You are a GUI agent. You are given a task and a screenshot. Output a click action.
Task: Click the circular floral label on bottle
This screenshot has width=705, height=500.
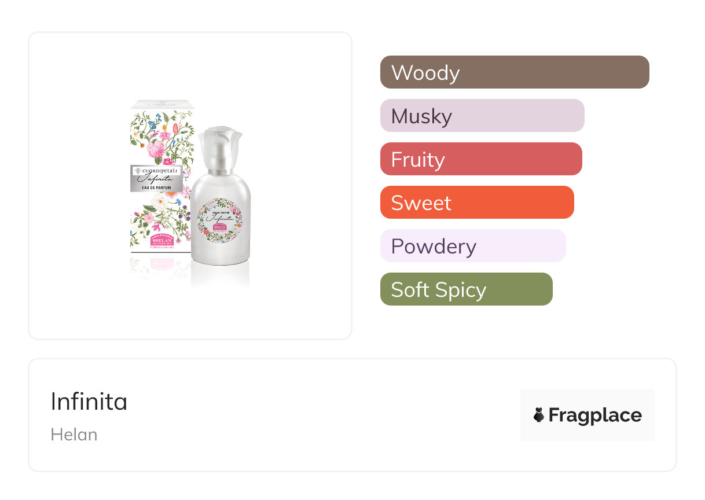(220, 220)
